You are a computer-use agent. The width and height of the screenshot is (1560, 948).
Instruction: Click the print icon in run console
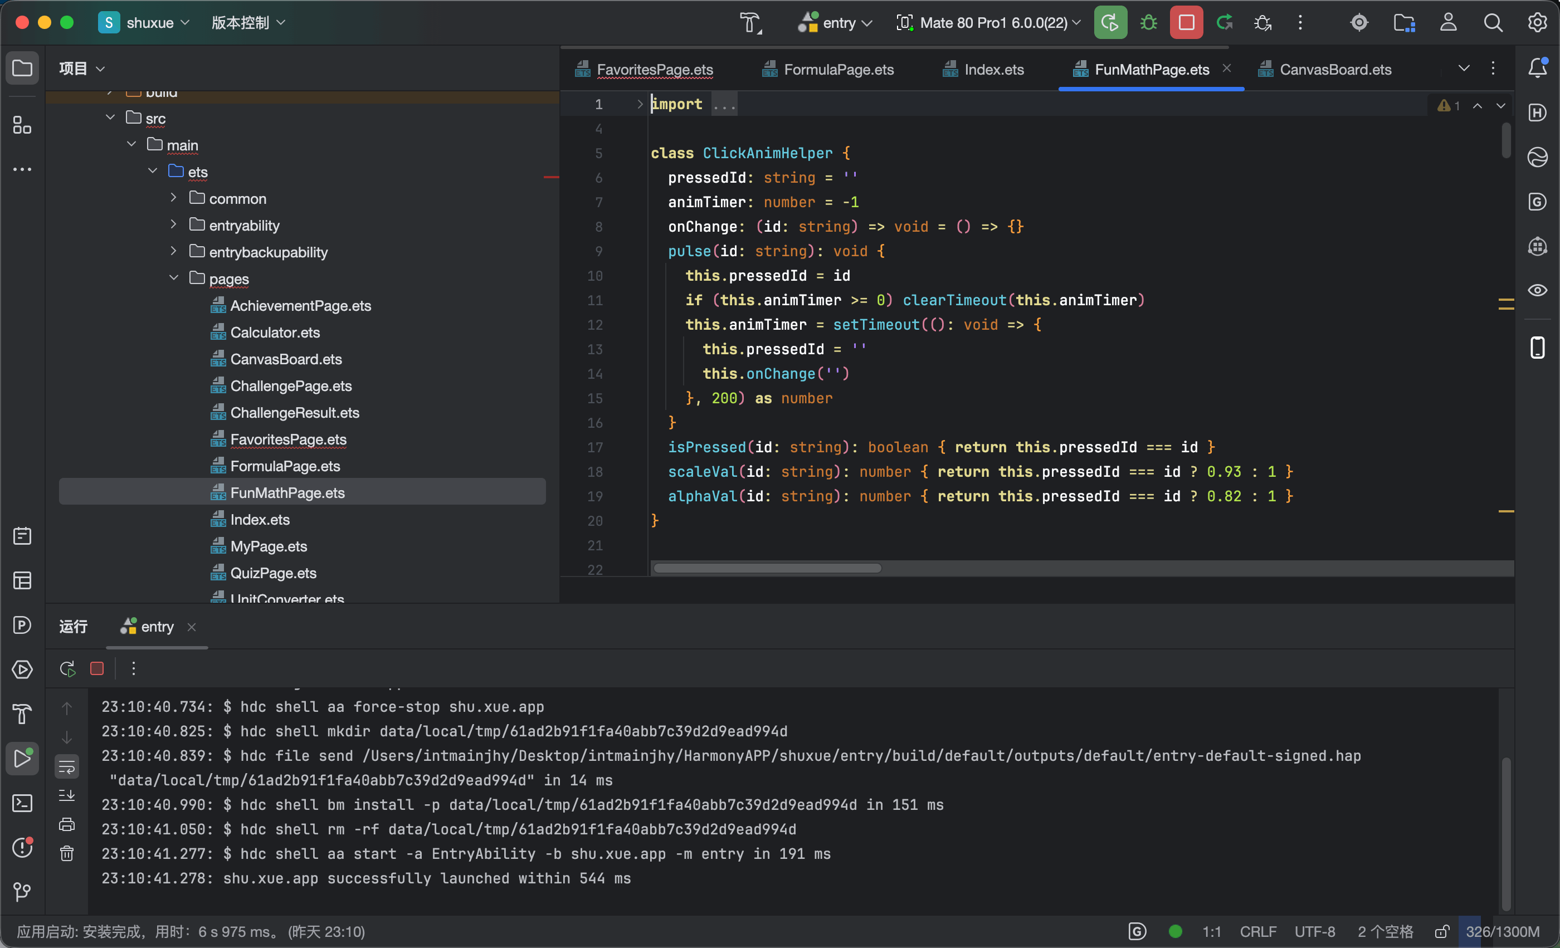(x=66, y=824)
